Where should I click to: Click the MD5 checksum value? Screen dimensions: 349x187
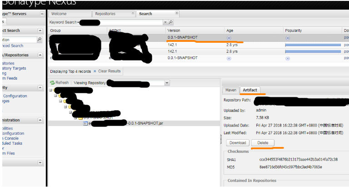click(291, 167)
